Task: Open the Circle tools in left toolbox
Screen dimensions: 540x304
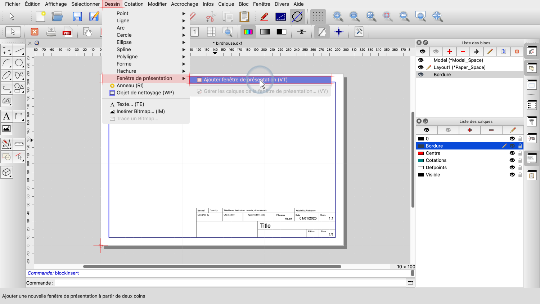Action: coord(19,63)
